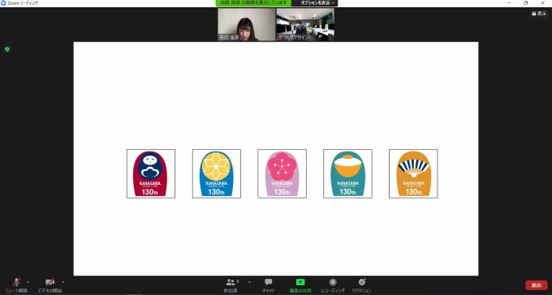Open the view layout button
552x295 pixels.
(539, 13)
